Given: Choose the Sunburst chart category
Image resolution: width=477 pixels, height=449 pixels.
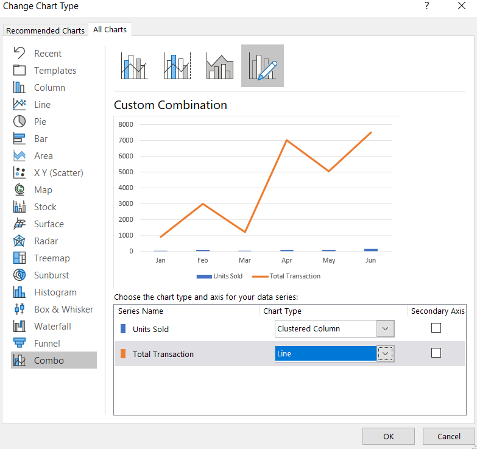Looking at the screenshot, I should 51,275.
